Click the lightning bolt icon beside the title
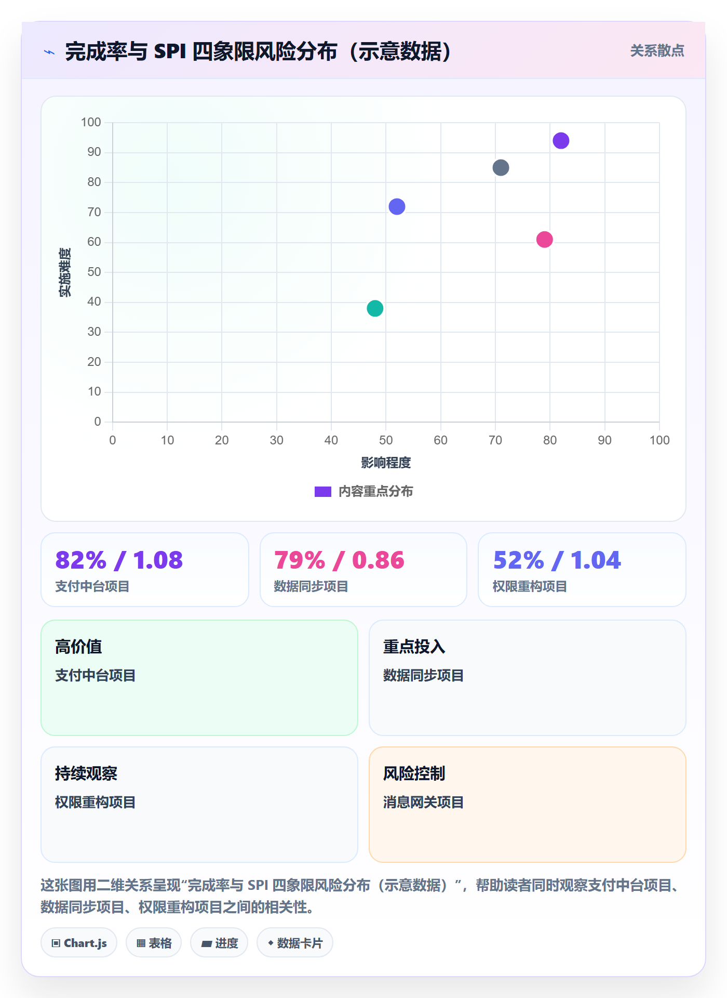This screenshot has width=727, height=998. pyautogui.click(x=49, y=52)
